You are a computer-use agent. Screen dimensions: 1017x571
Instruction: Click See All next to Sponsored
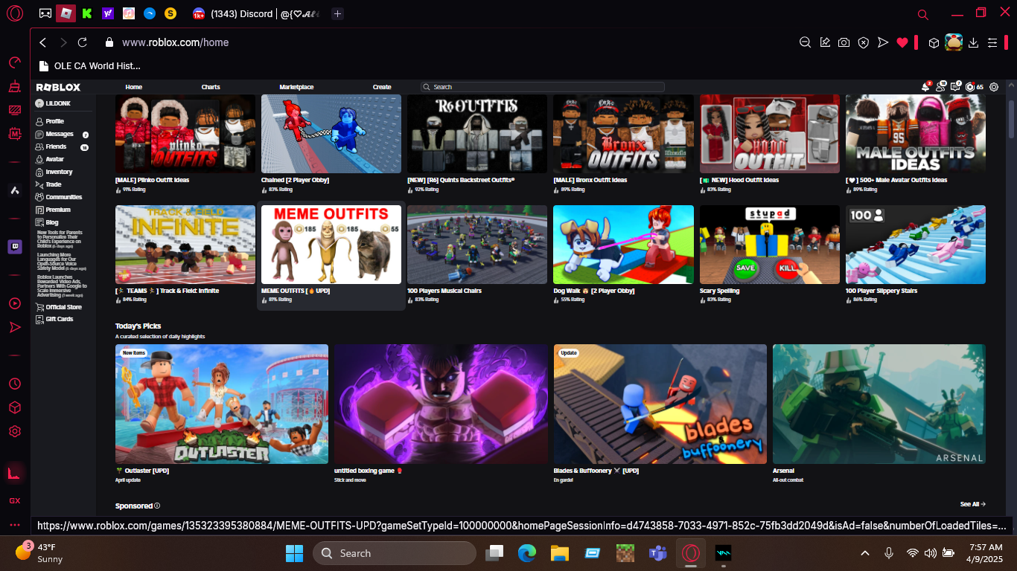[x=972, y=504]
